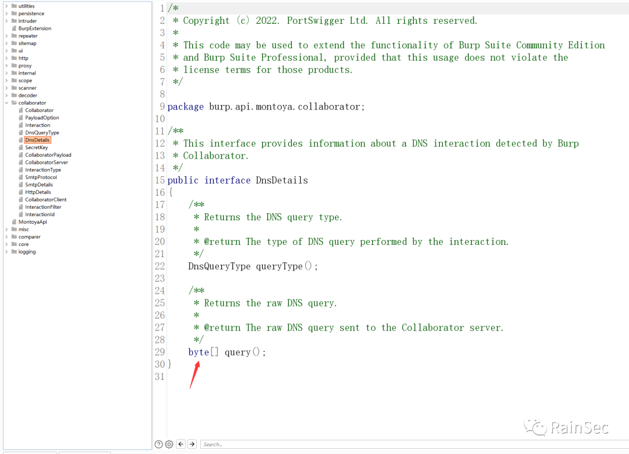Open SecretKey in the tree
Viewport: 629px width, 454px height.
(37, 147)
